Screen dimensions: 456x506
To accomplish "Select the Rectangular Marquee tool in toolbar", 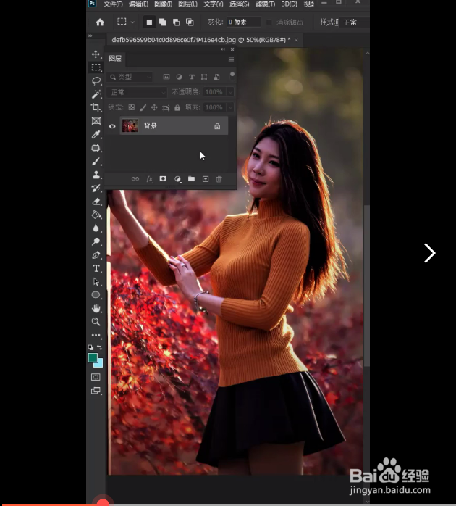I will 96,67.
